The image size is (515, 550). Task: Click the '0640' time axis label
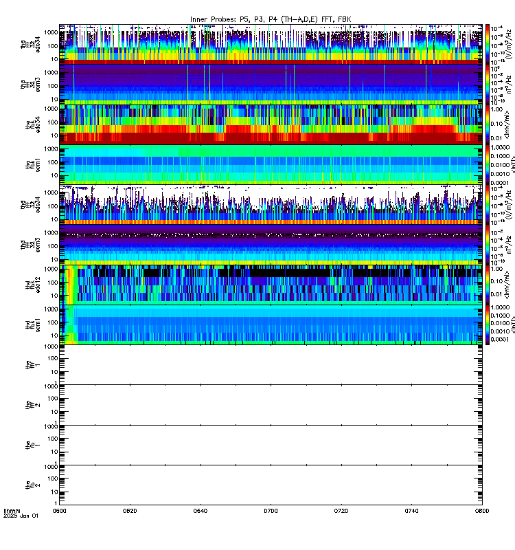click(x=200, y=511)
